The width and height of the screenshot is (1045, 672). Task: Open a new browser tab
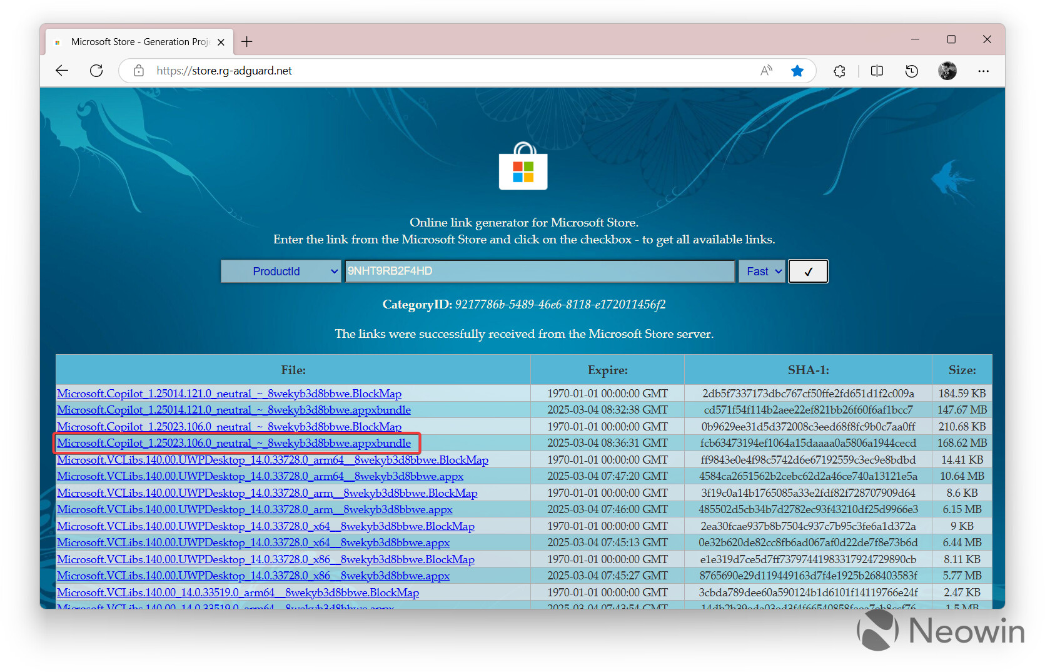point(247,42)
